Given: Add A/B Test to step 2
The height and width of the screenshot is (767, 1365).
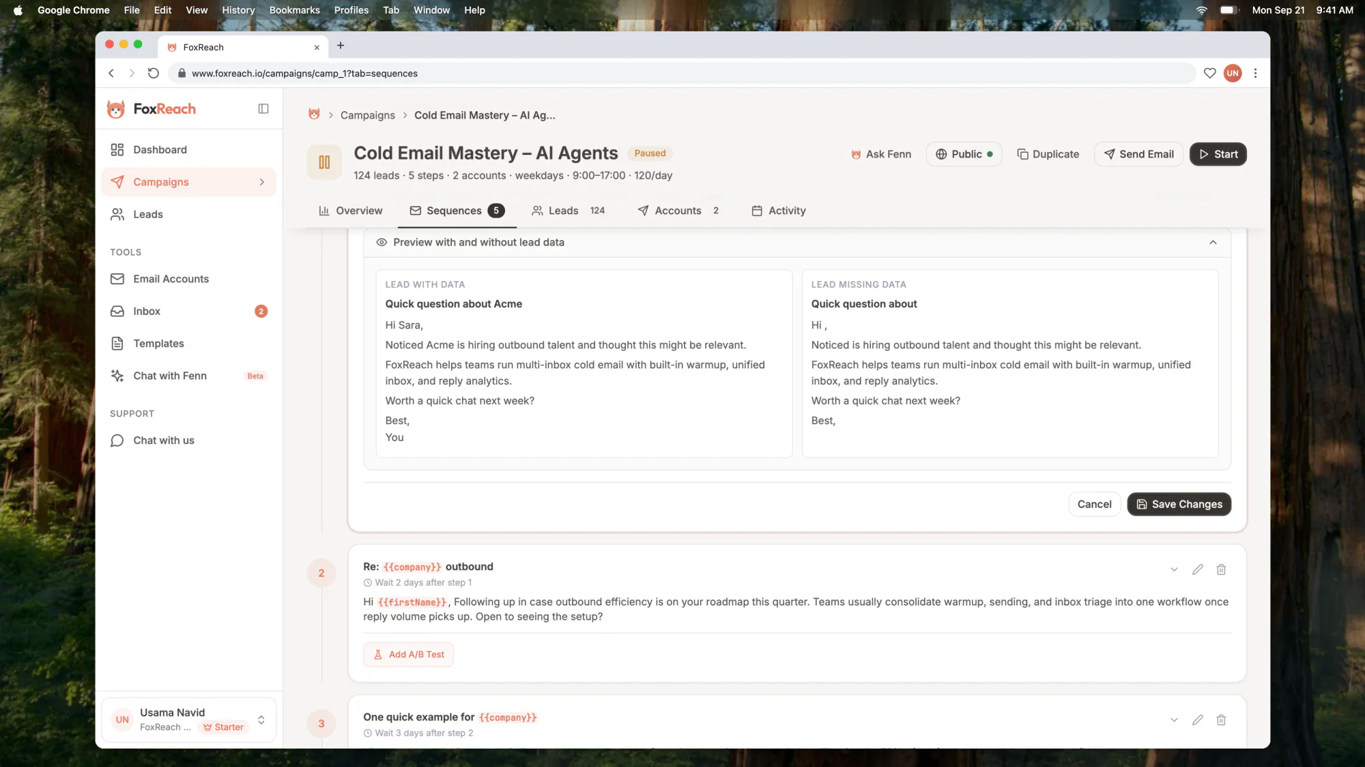Looking at the screenshot, I should (409, 655).
